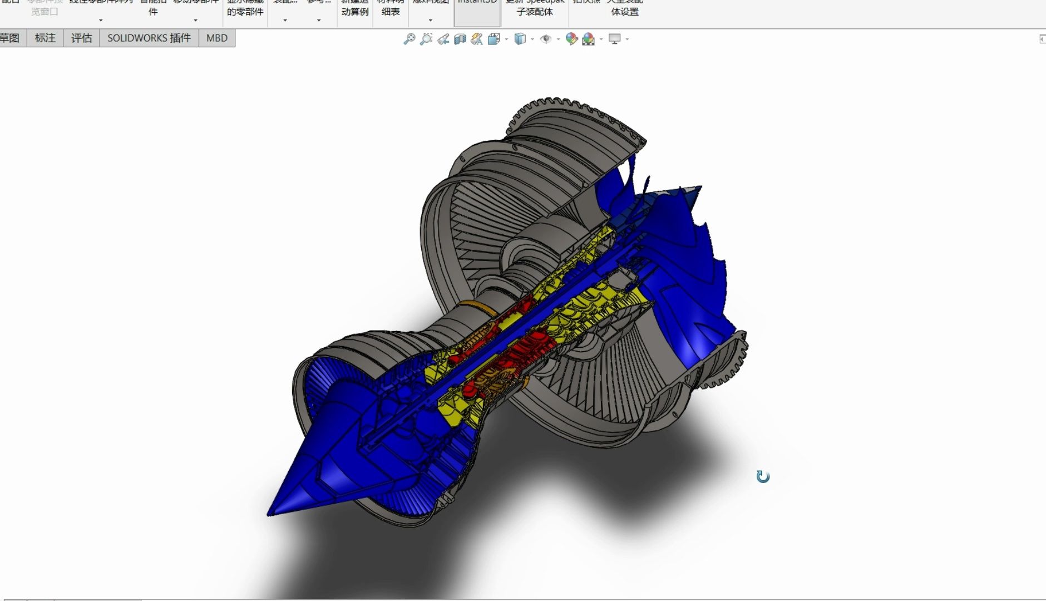Expand the dropdown arrow under 装配… button
This screenshot has height=601, width=1046.
point(285,20)
